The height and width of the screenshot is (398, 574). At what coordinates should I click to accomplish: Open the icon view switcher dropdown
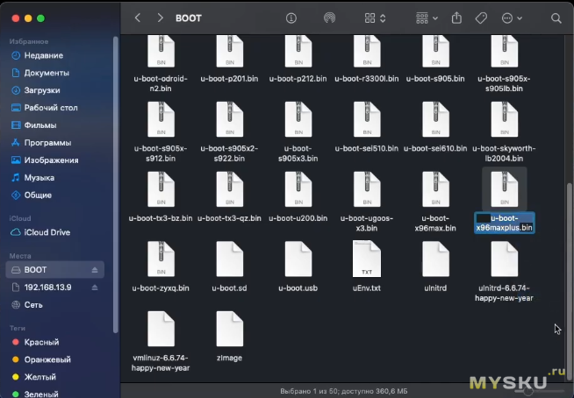click(x=376, y=18)
